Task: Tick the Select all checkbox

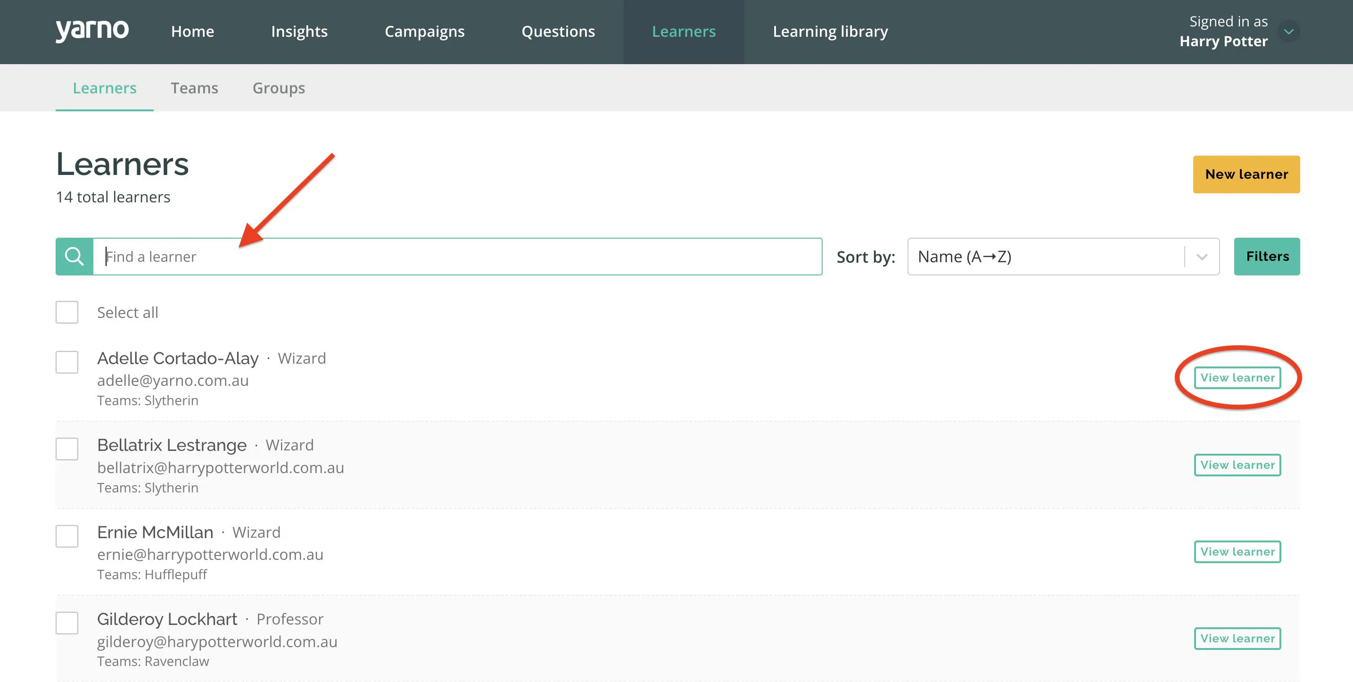Action: click(x=67, y=312)
